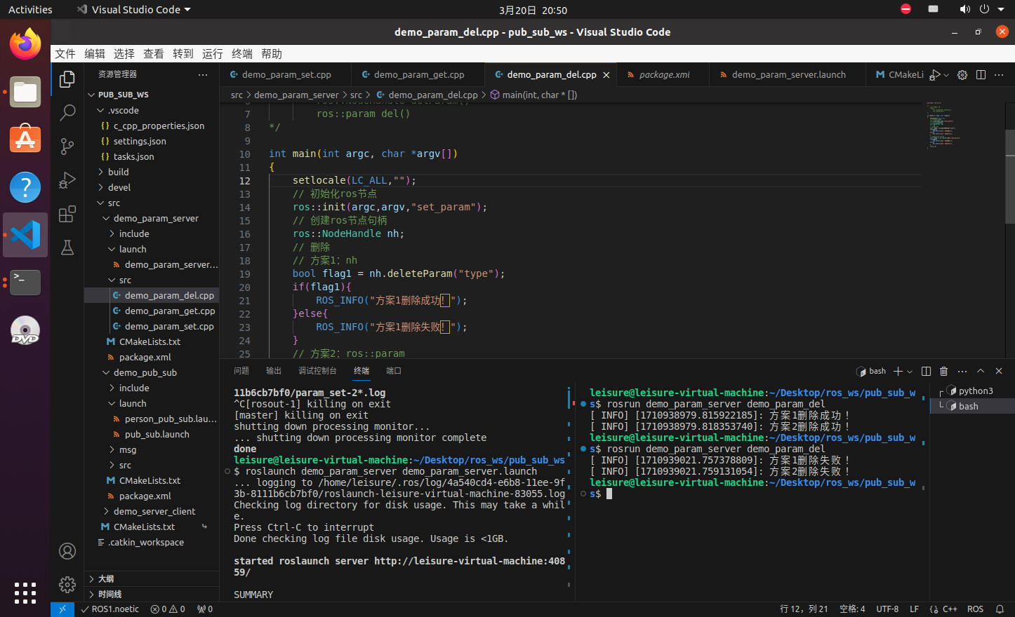Screen dimensions: 1015x617
Task: Expand the demo_server_client folder
Action: coord(152,511)
